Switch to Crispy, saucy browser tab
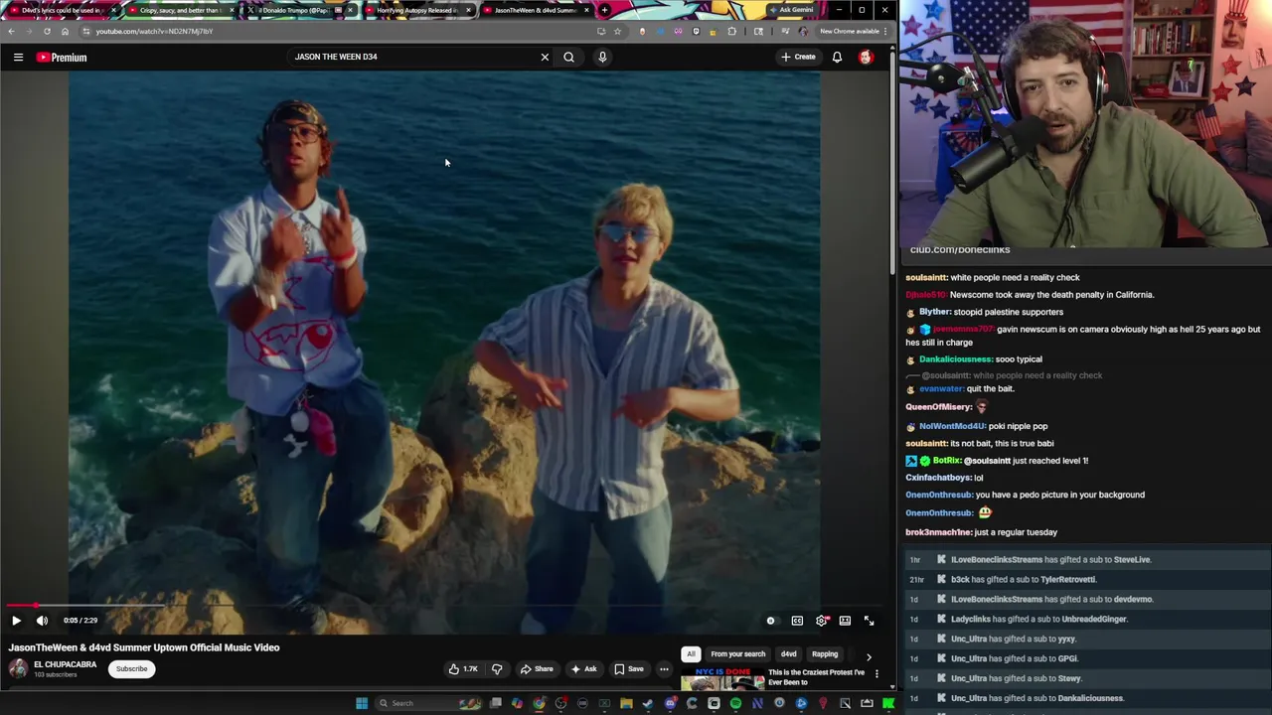The height and width of the screenshot is (715, 1272). tap(179, 10)
